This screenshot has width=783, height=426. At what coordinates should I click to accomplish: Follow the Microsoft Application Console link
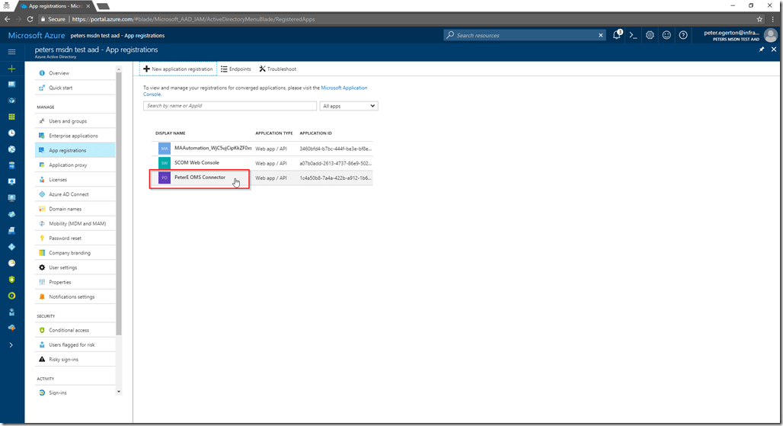click(x=344, y=88)
